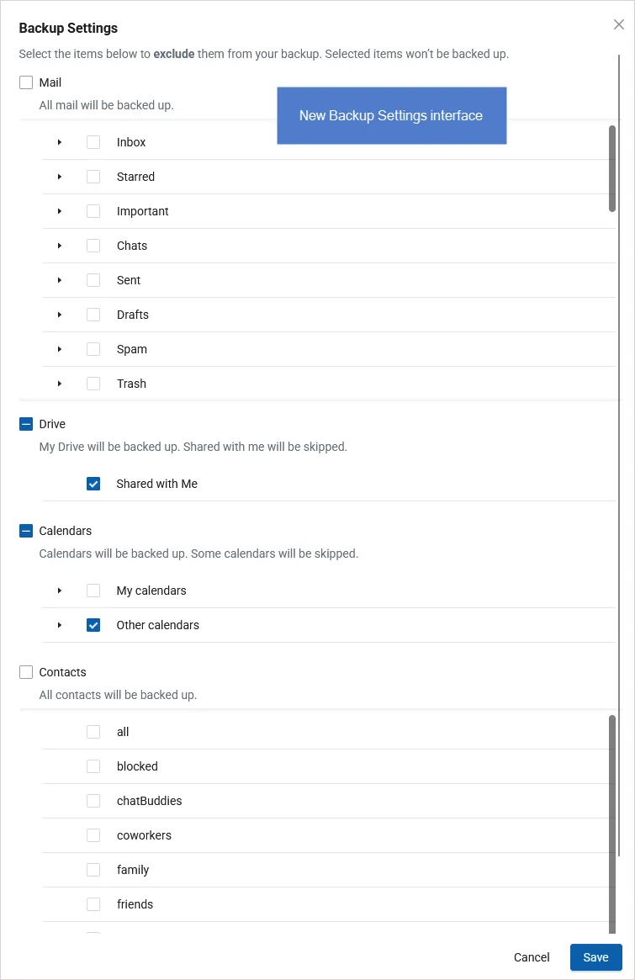Toggle the Calendars section checkbox
635x980 pixels.
[x=26, y=531]
